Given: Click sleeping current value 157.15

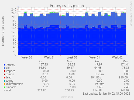Looking at the screenshot, I should pyautogui.click(x=43, y=64).
